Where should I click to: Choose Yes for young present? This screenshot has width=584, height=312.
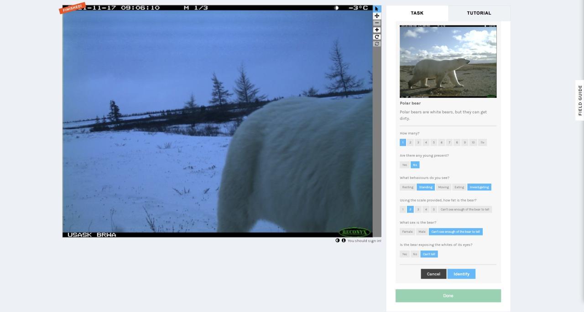[405, 165]
